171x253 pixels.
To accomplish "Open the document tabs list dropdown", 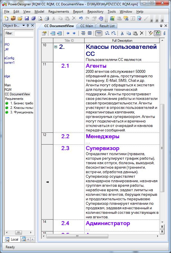I will pyautogui.click(x=161, y=26).
